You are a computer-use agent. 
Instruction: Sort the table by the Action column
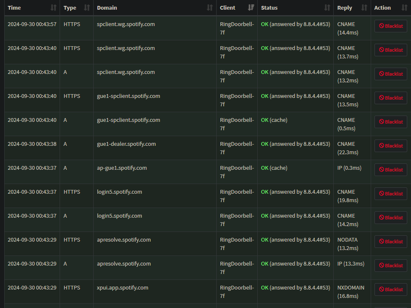(x=391, y=8)
